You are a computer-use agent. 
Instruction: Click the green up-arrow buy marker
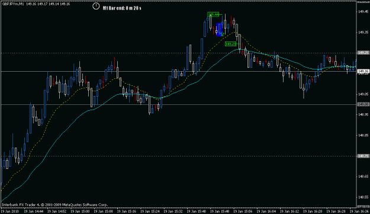(222, 34)
